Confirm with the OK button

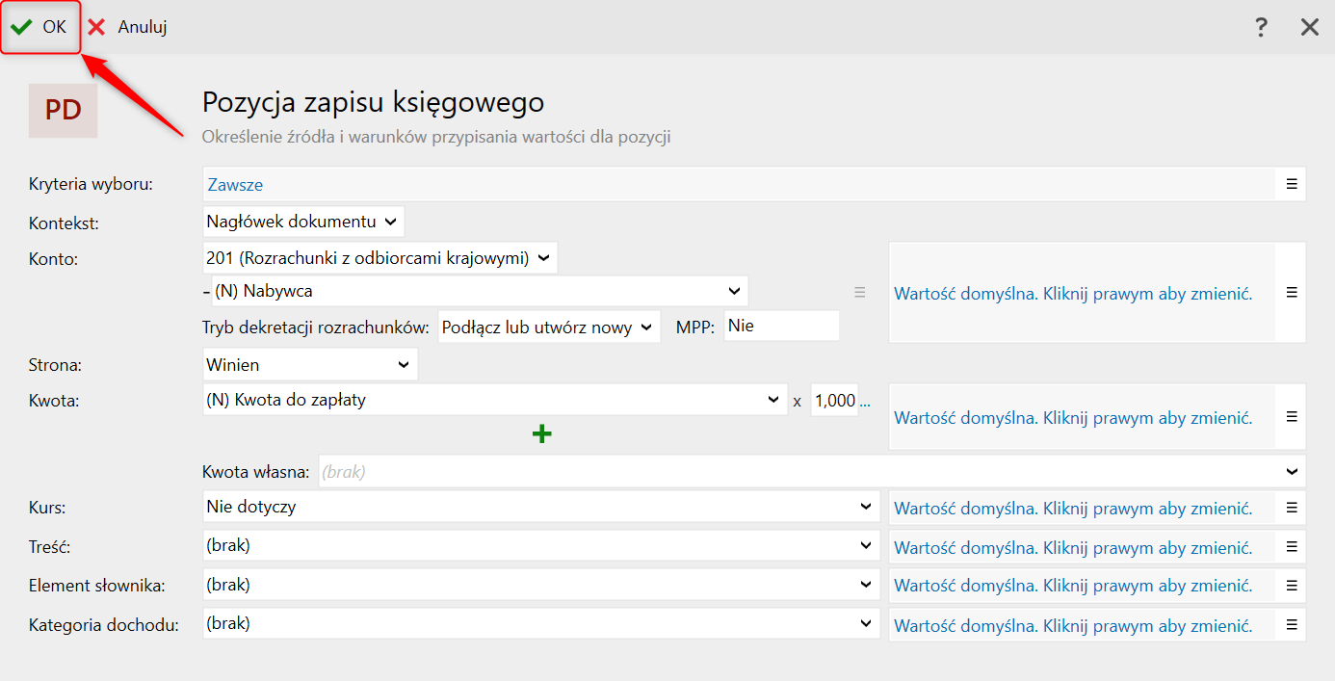coord(39,27)
